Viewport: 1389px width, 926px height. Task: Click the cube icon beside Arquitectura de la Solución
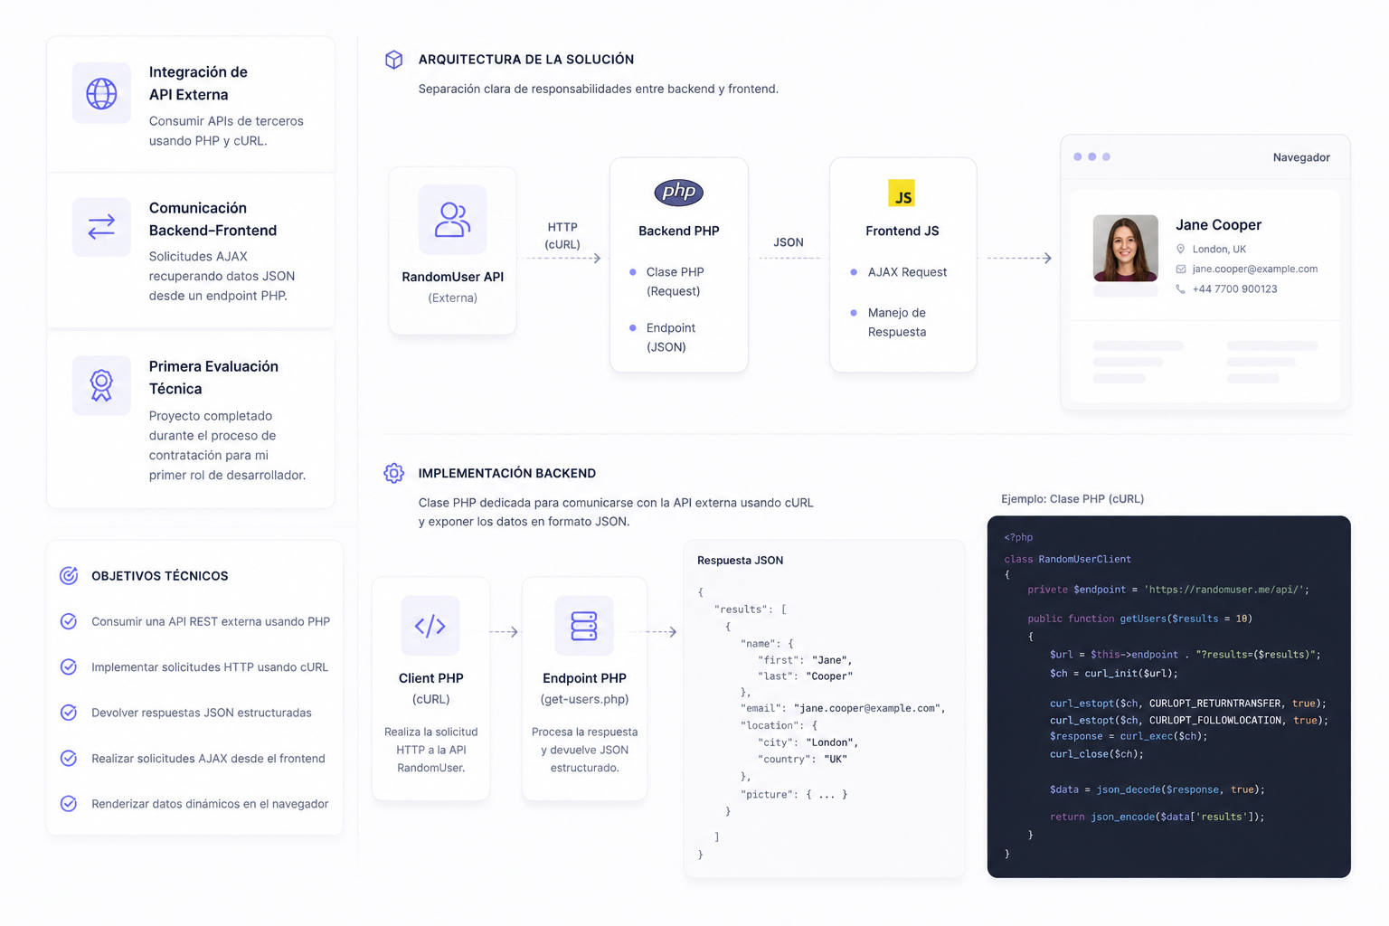point(393,60)
